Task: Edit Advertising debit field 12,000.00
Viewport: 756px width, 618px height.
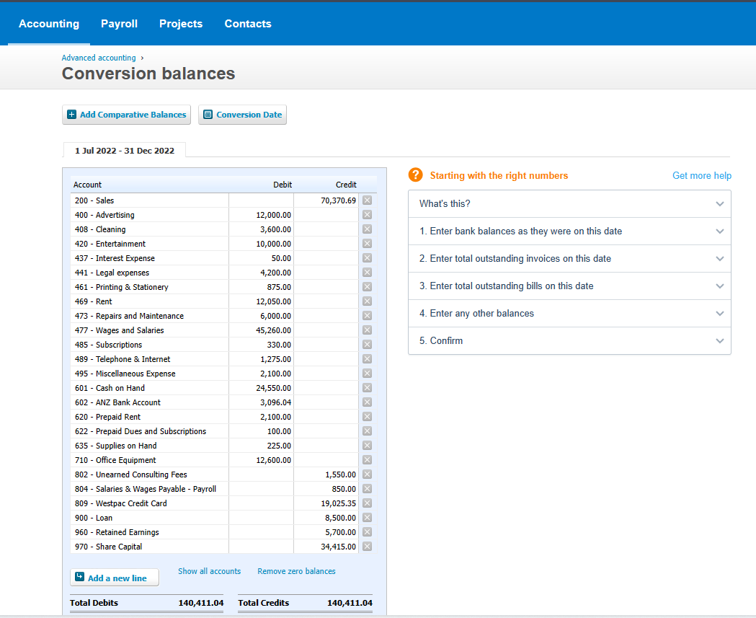Action: [261, 215]
